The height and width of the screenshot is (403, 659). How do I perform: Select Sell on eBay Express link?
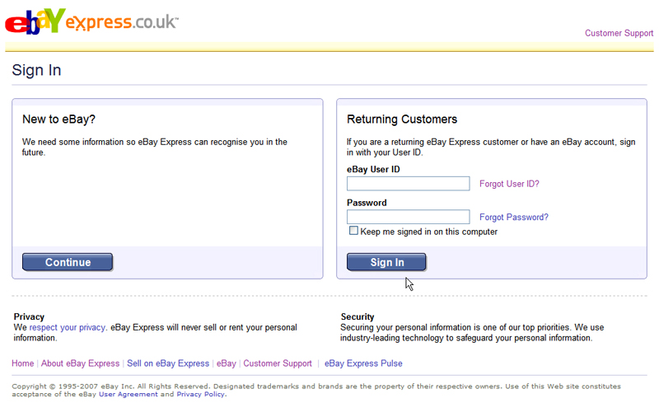click(167, 363)
